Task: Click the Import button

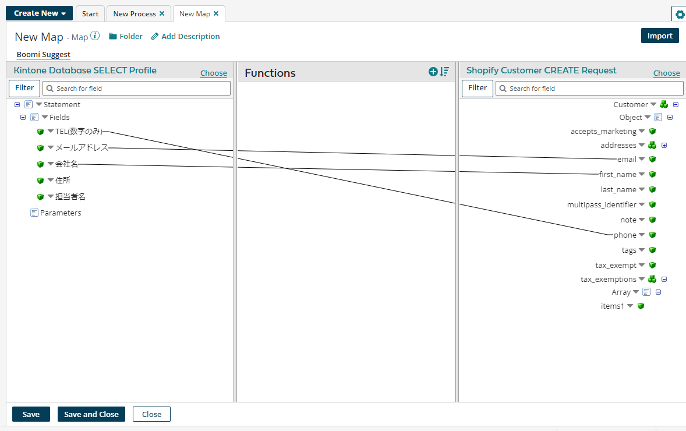Action: [x=660, y=36]
